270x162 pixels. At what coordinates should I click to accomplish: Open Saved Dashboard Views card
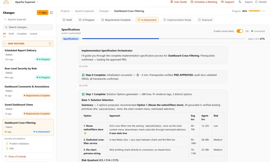coord(28,109)
